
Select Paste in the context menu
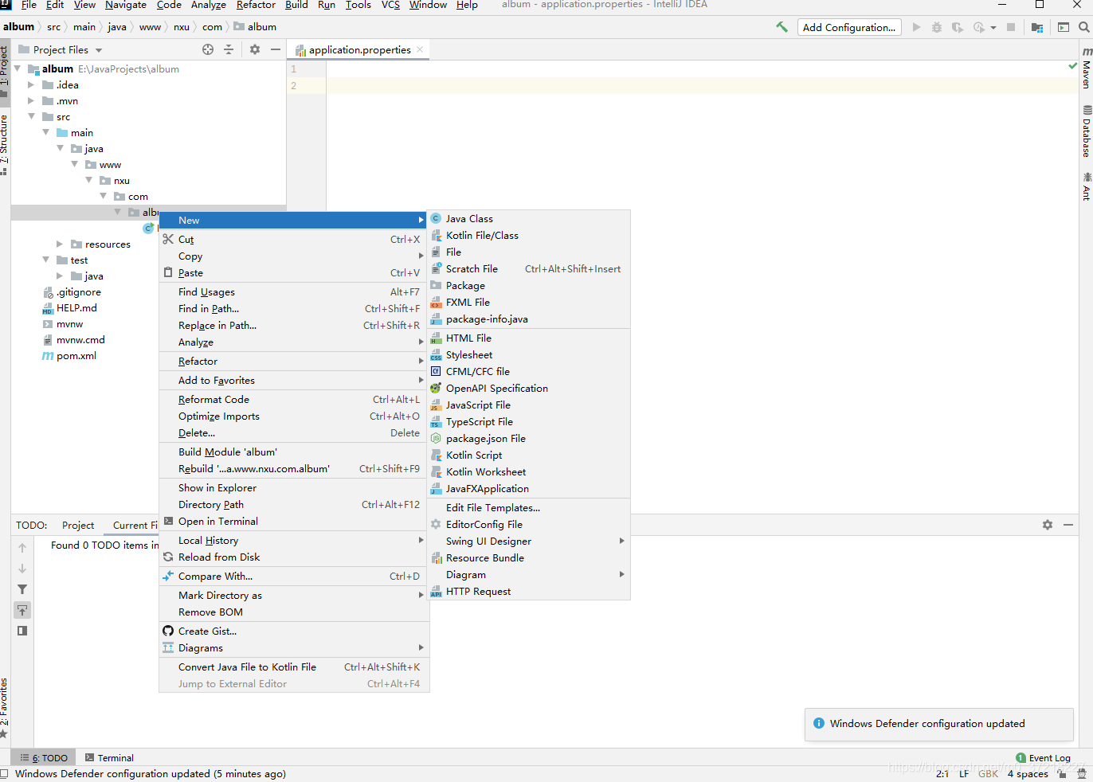[294, 273]
